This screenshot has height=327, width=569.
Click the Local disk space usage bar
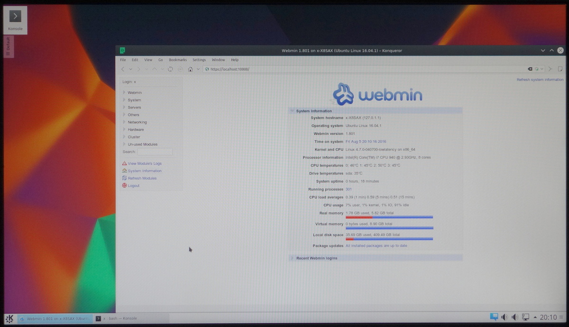389,239
